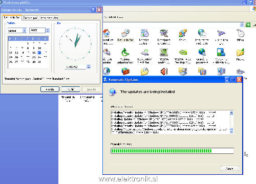Switch to the Internetni čas tab

click(49, 18)
